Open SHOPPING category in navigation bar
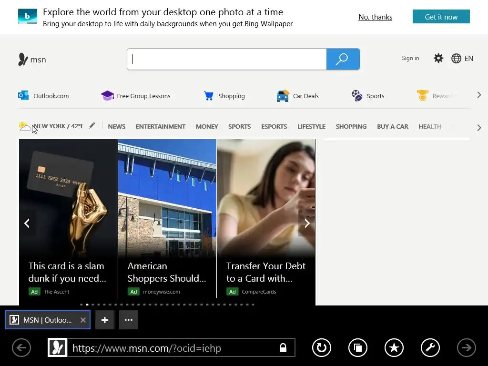488x366 pixels. [351, 126]
